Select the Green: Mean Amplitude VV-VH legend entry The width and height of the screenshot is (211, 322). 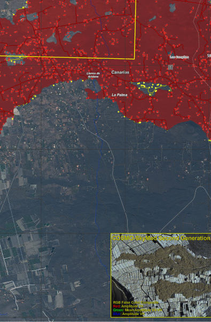tap(137, 310)
